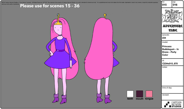Click the ADVENTURE TIME title text

point(172,28)
